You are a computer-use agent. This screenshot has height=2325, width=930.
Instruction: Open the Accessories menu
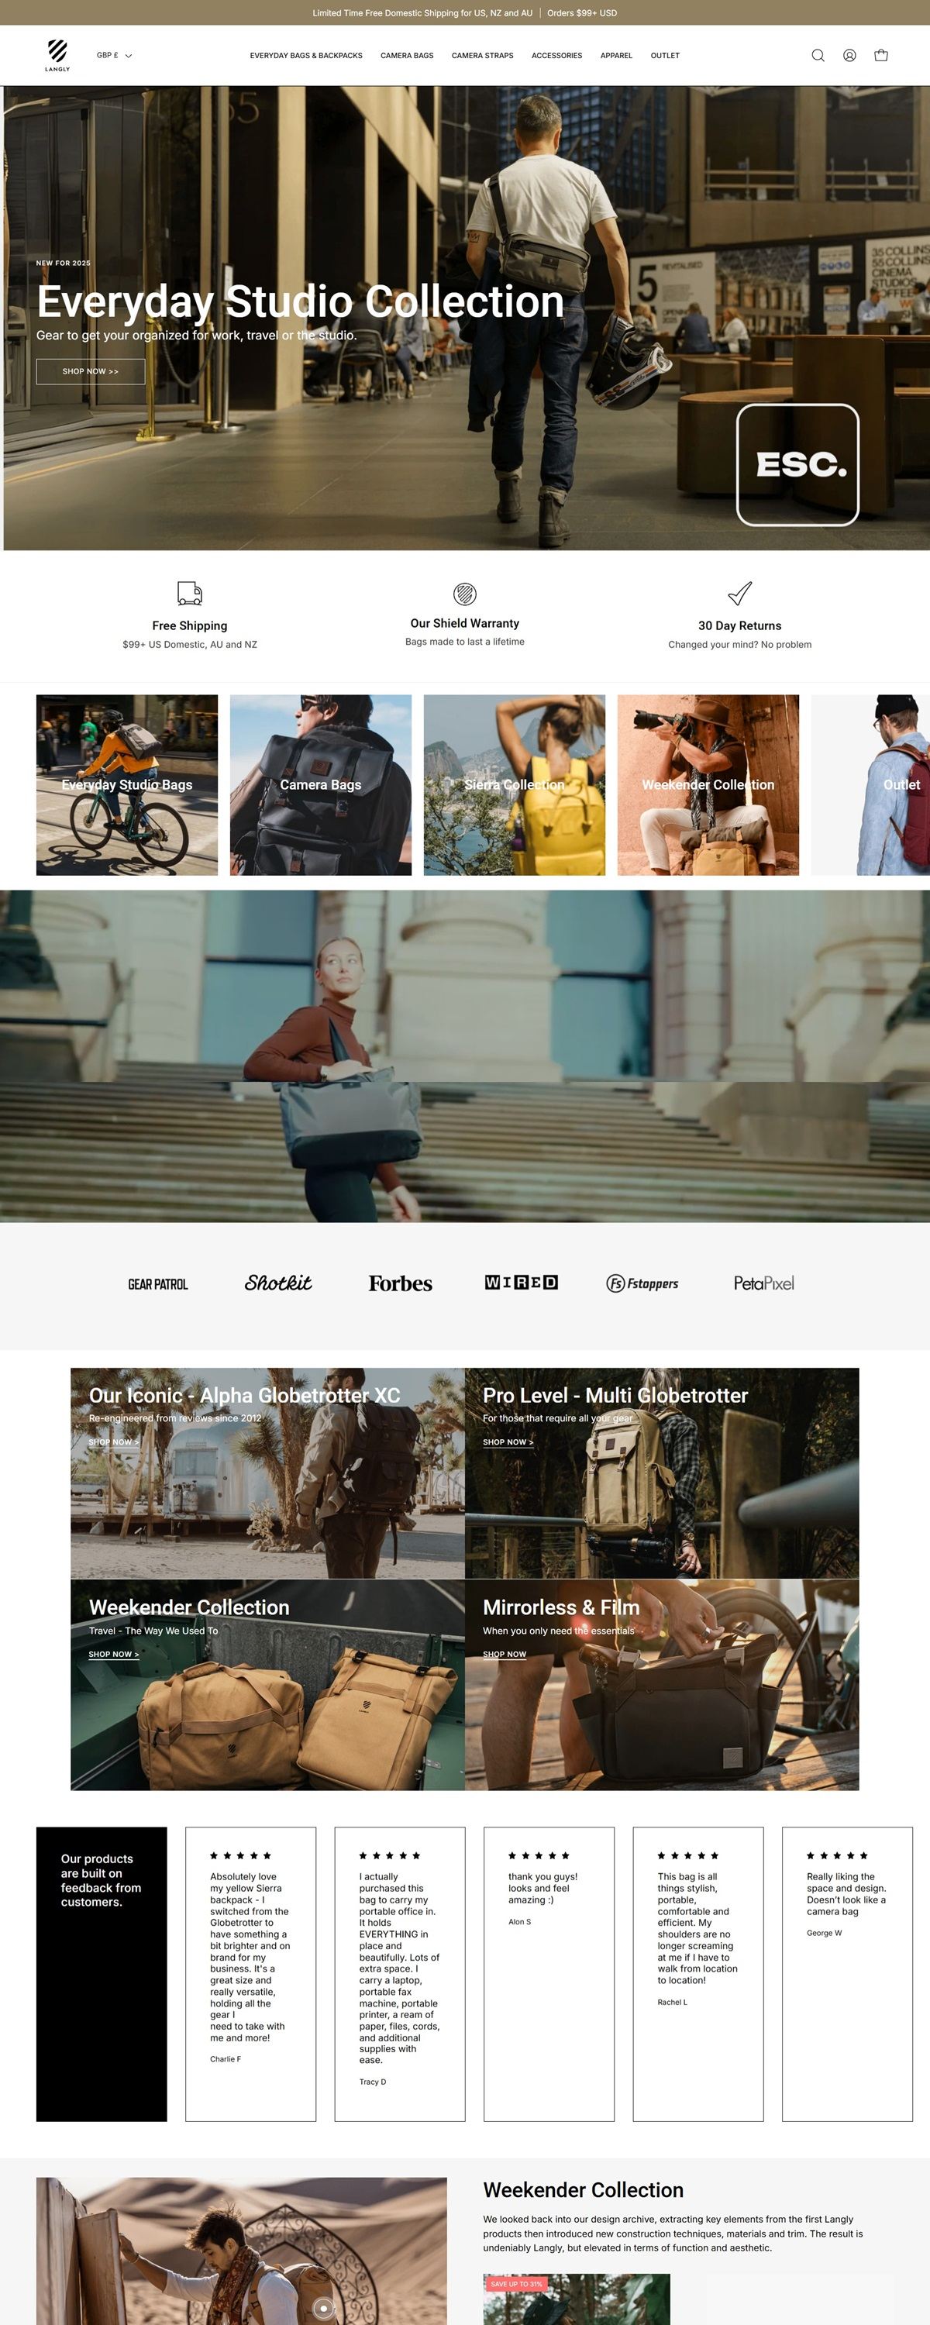coord(557,56)
